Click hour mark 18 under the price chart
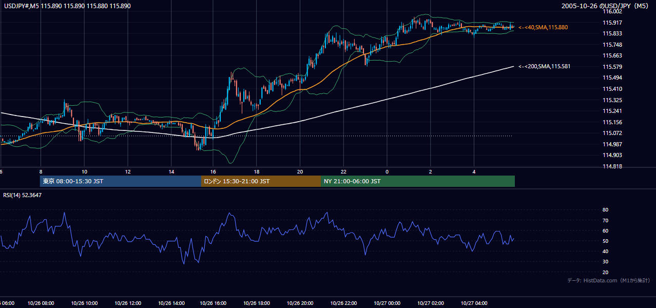The image size is (656, 308). [x=257, y=172]
